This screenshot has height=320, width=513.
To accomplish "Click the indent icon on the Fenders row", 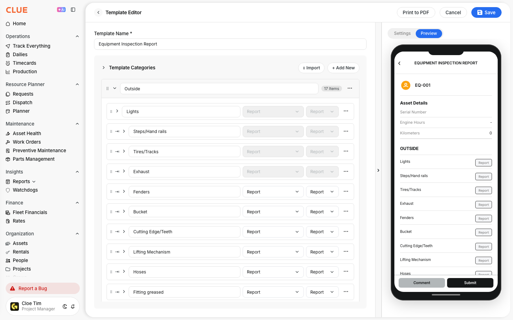I will click(117, 192).
